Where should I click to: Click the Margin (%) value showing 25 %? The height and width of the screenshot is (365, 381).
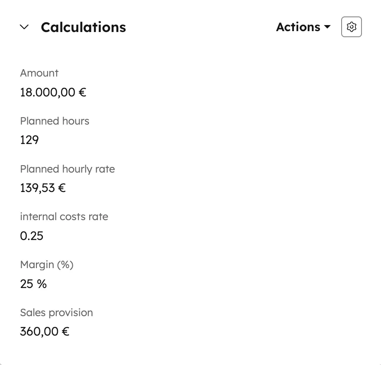pyautogui.click(x=33, y=284)
